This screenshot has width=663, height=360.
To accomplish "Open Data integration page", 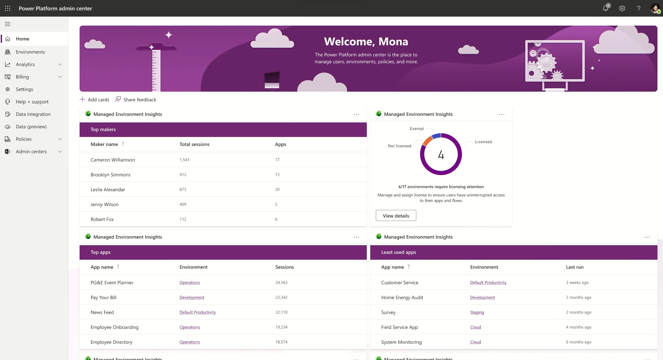I will coord(34,114).
